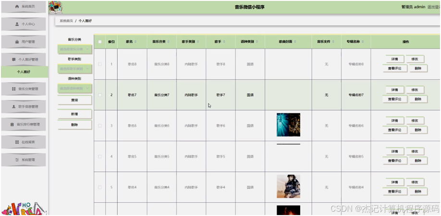This screenshot has height=216, width=441.
Task: Click 管理员 admin account label
Action: [x=413, y=7]
